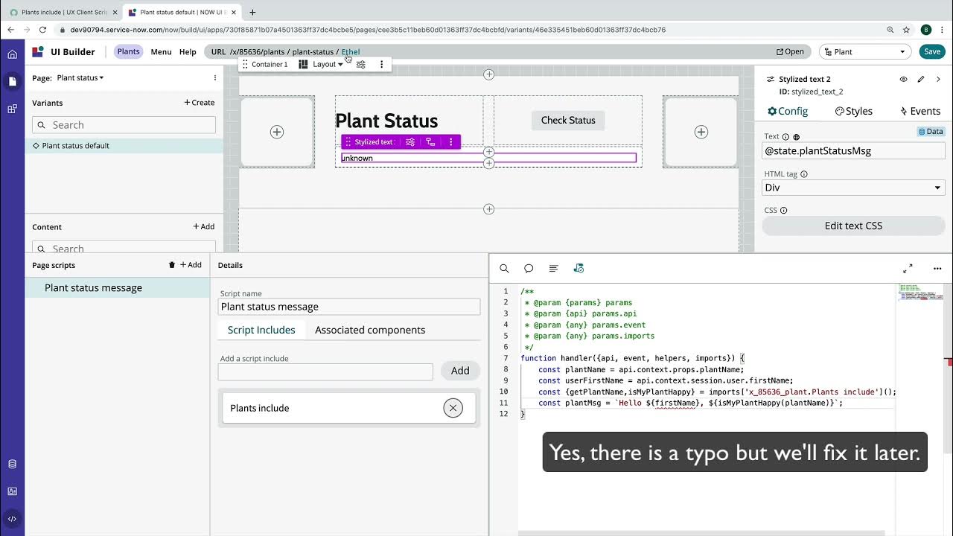Open the Layout dropdown in container toolbar
The height and width of the screenshot is (536, 953).
coord(328,64)
